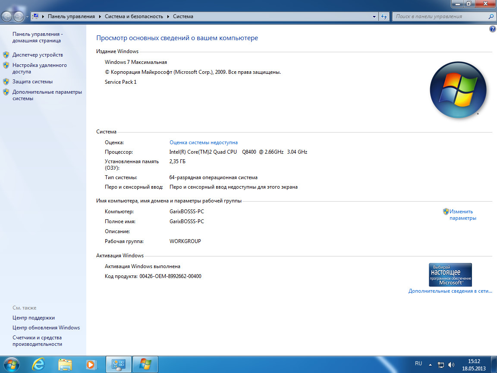Click the RU language indicator
The image size is (497, 373).
click(418, 364)
